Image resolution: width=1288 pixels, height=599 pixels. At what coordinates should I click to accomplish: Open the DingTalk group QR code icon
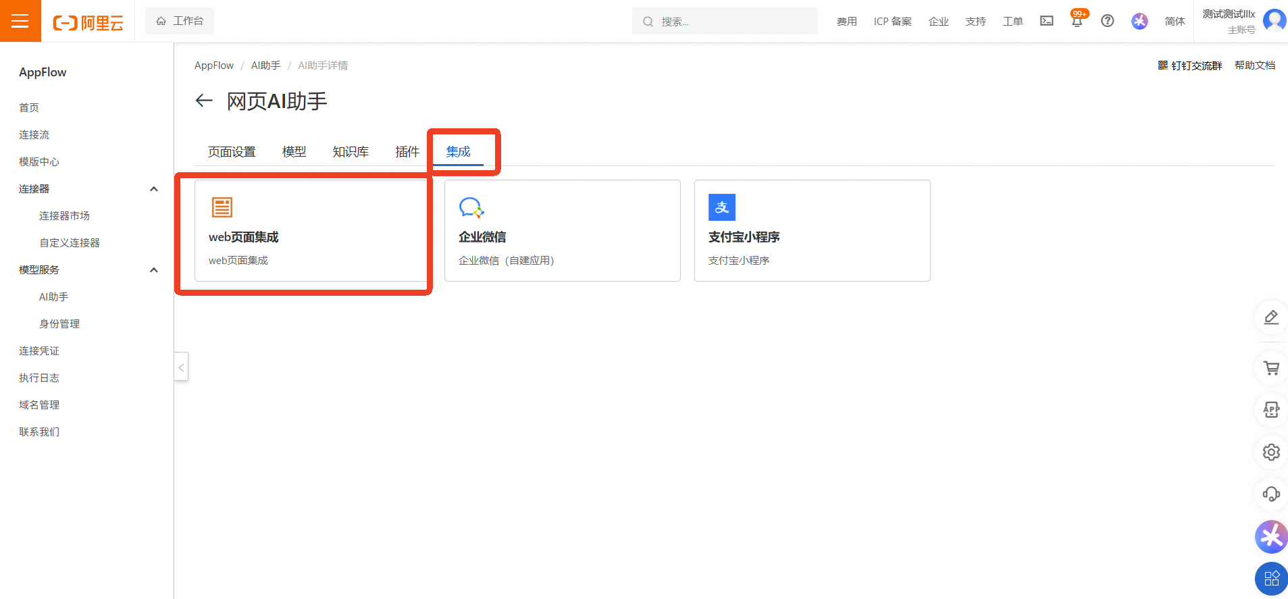click(1163, 66)
